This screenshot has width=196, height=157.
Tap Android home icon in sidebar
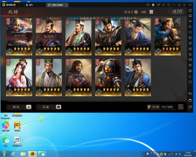point(190,100)
